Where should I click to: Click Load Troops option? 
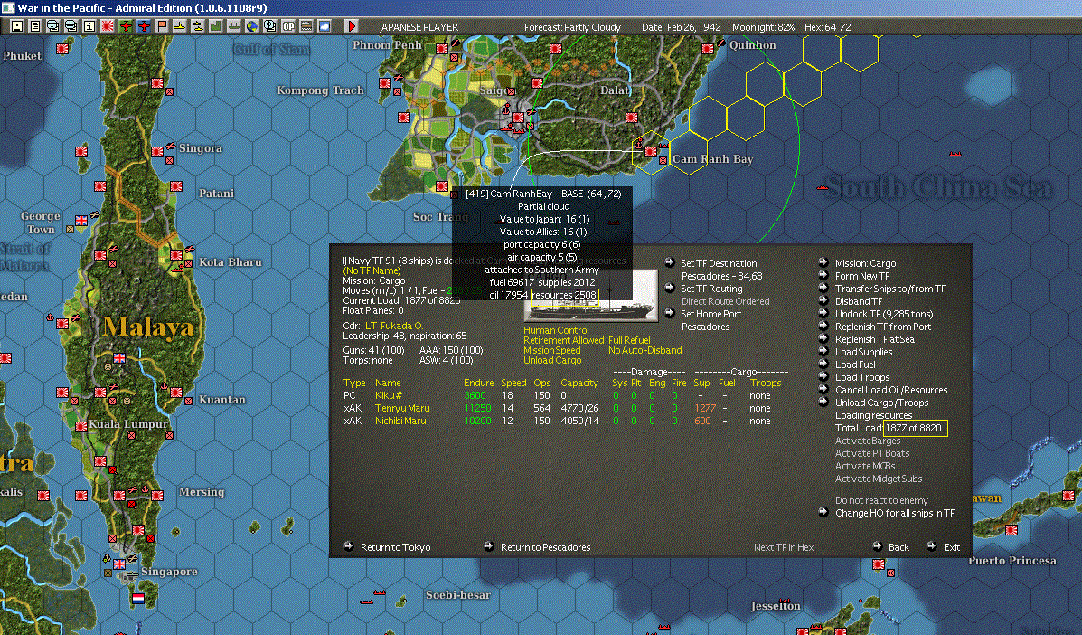861,377
